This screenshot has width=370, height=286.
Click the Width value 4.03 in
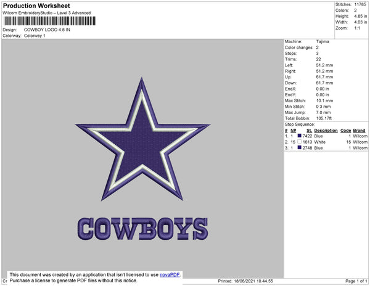point(361,22)
